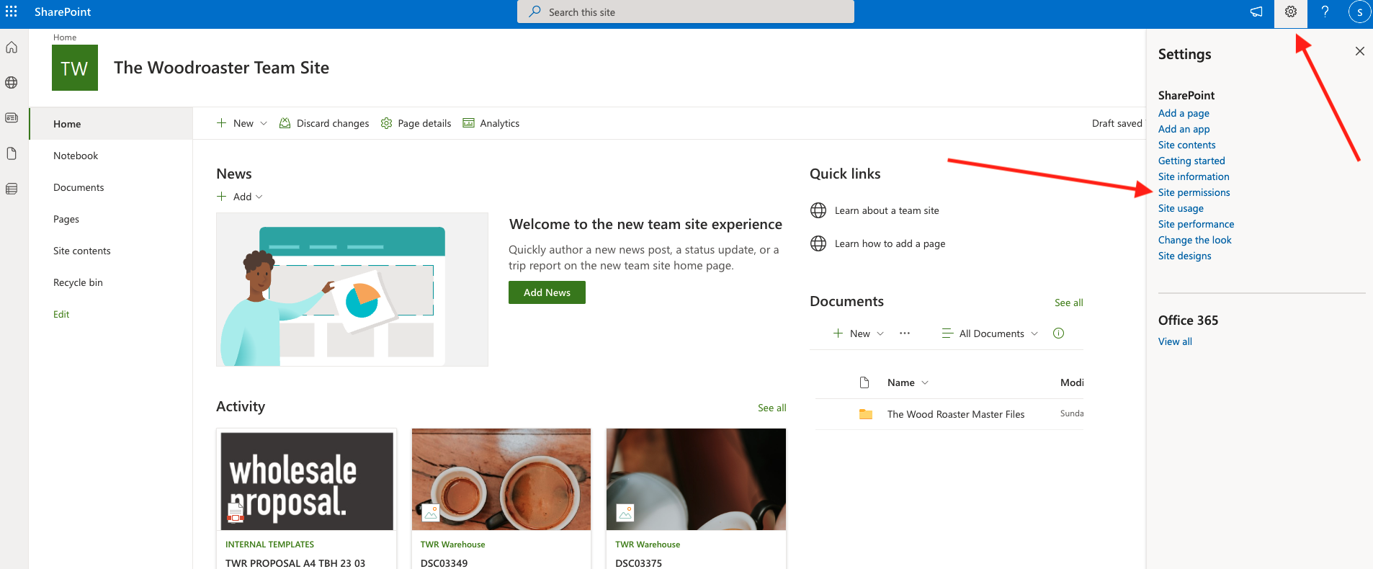
Task: Click the More options ellipsis in Documents
Action: (x=905, y=333)
